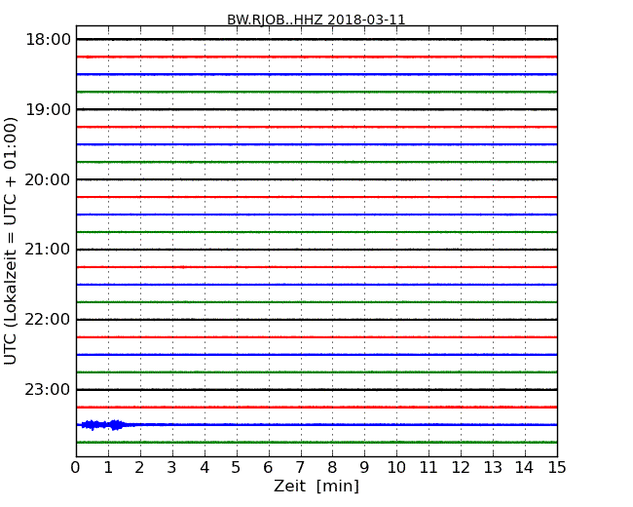Click the plot title BW.RJOB..HHZ 2018-03-11
Screen dimensions: 633x507
[316, 19]
